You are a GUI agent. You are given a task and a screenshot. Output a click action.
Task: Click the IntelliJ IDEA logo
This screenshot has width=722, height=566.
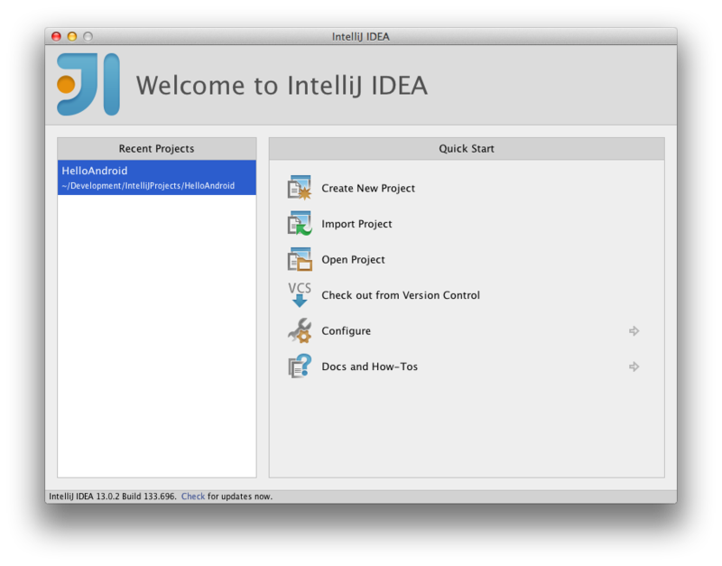click(x=88, y=84)
